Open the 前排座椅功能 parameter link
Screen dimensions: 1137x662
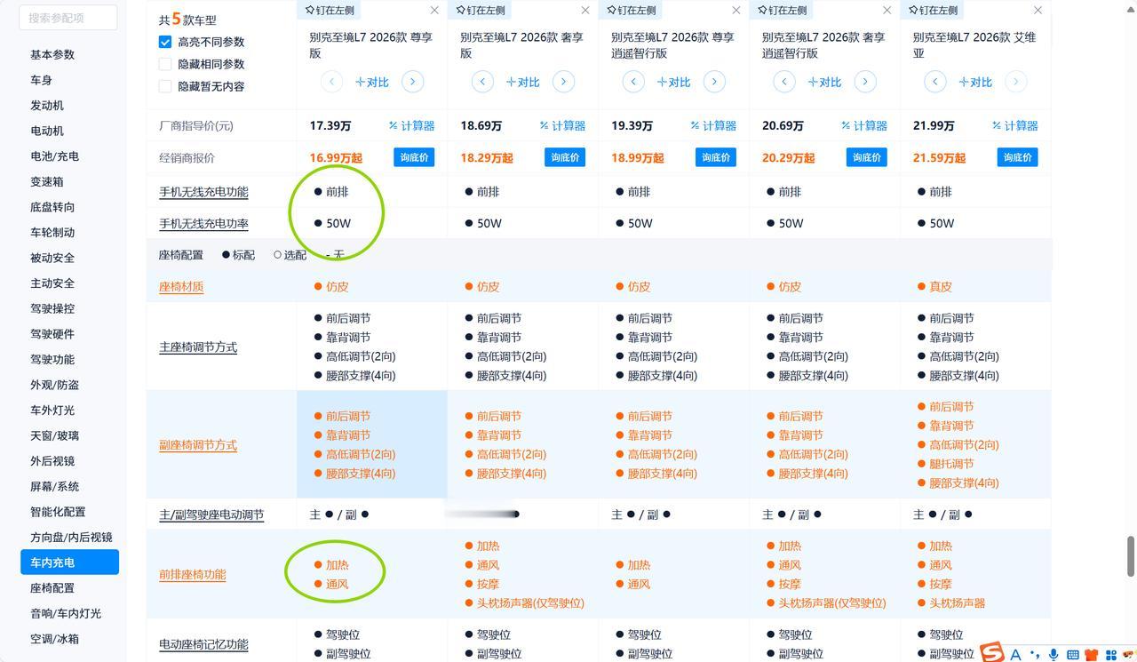193,574
